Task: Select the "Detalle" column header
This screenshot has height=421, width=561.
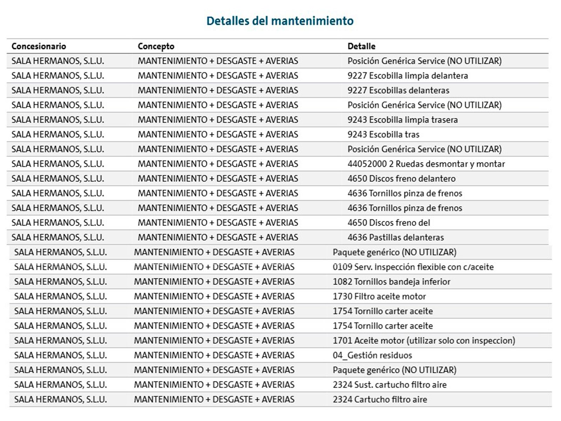Action: coord(361,46)
